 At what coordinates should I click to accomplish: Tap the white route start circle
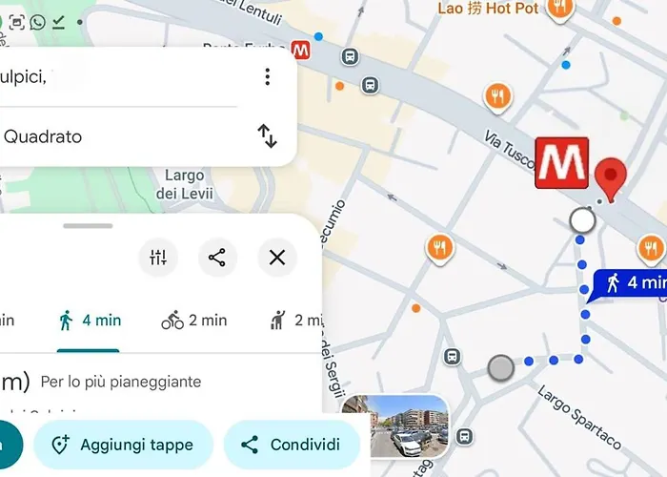[582, 220]
